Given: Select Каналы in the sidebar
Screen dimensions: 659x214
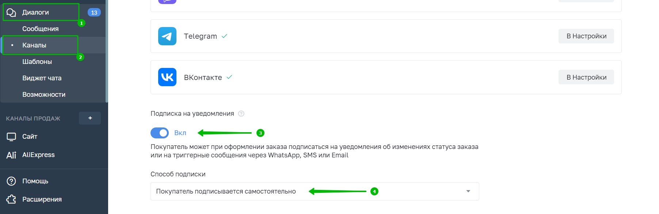Looking at the screenshot, I should point(34,45).
